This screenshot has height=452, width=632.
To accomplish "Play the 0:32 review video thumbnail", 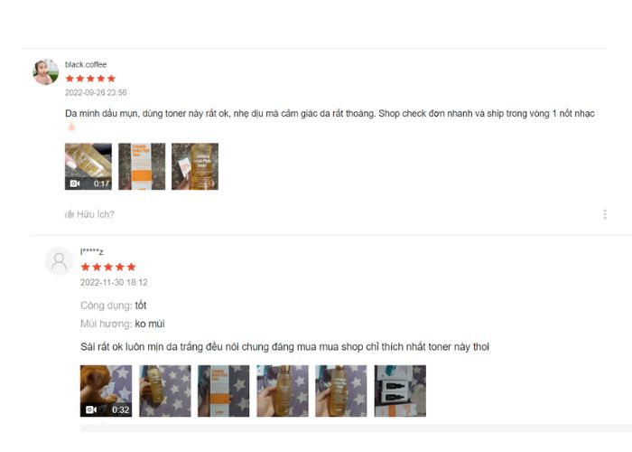I will click(x=106, y=391).
